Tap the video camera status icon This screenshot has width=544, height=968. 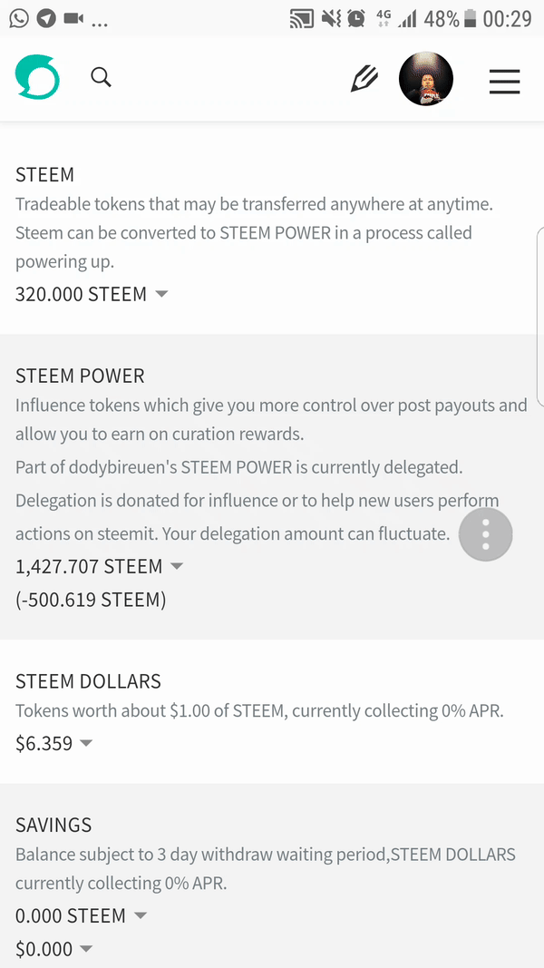pyautogui.click(x=73, y=19)
